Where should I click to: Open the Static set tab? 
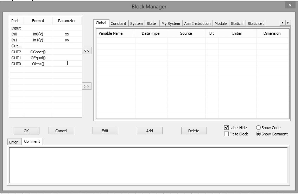[x=256, y=24]
